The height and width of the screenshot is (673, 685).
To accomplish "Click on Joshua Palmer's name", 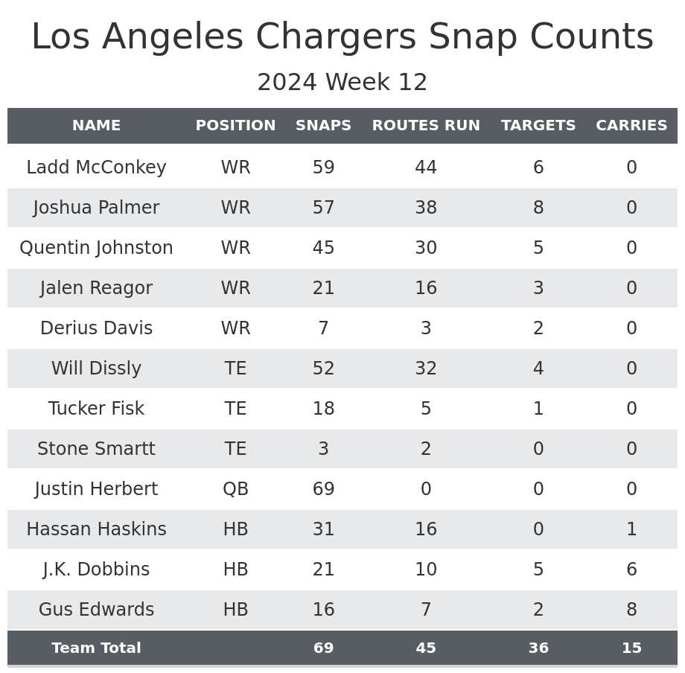I will click(96, 208).
